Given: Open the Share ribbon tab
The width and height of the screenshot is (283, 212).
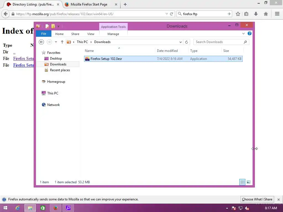Looking at the screenshot, I should [x=75, y=34].
